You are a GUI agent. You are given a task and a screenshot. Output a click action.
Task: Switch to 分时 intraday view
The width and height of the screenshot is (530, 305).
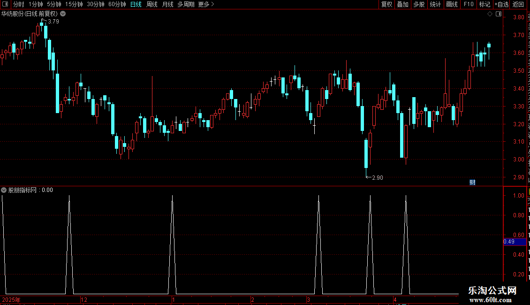pos(19,4)
